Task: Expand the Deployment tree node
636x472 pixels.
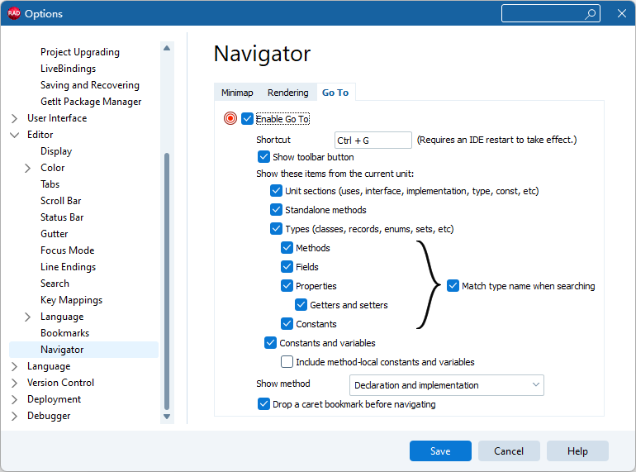Action: pyautogui.click(x=15, y=400)
